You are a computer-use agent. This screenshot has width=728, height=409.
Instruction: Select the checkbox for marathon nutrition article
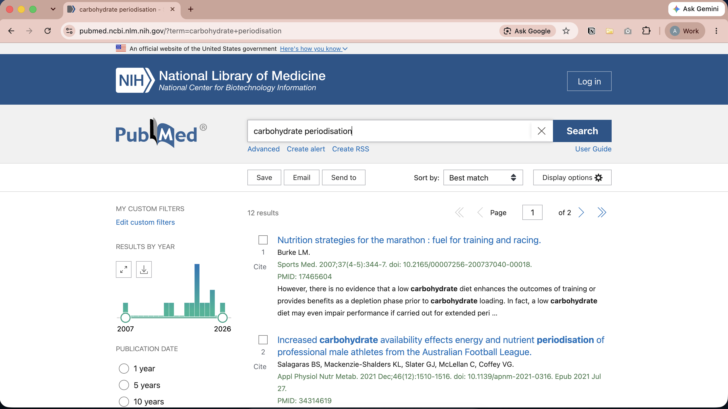coord(263,240)
